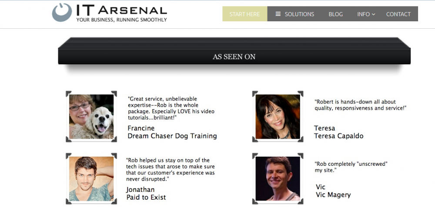Open the Contact menu item

click(398, 14)
